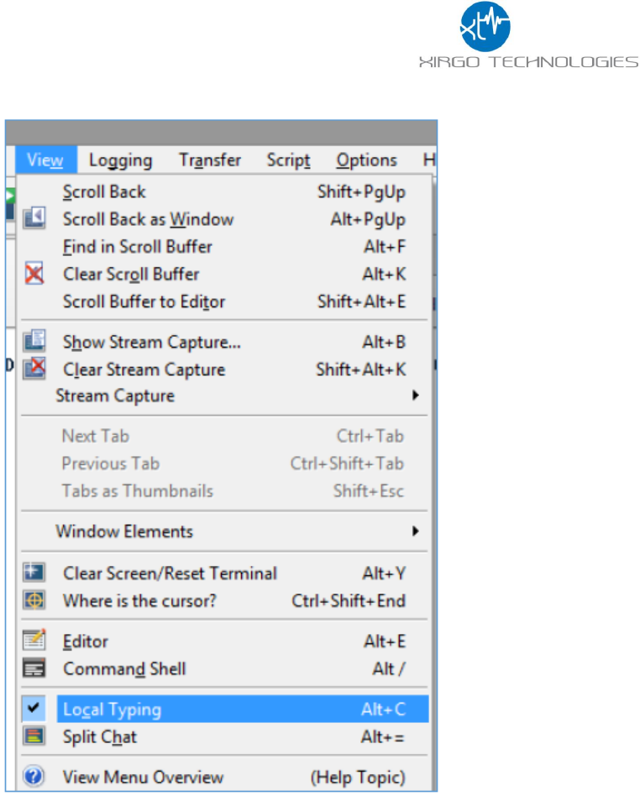Click the Show Stream Capture icon
This screenshot has width=640, height=796.
[34, 342]
